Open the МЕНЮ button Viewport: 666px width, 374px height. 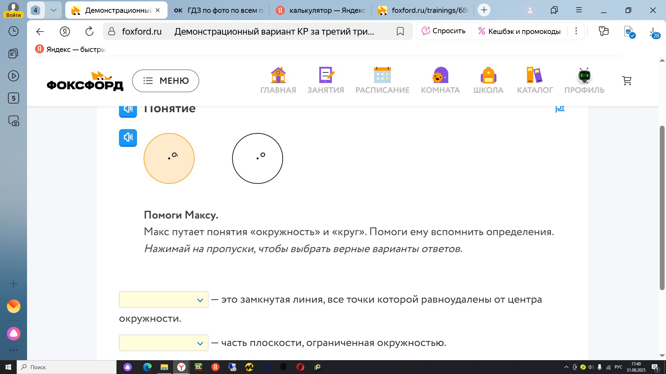[x=165, y=81]
